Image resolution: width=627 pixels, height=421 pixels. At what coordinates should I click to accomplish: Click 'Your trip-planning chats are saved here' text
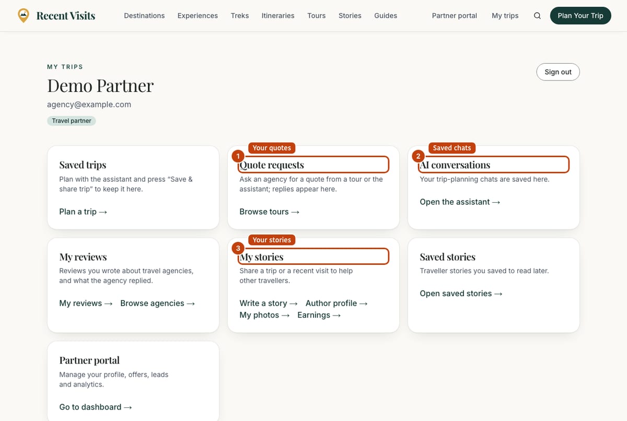point(485,179)
